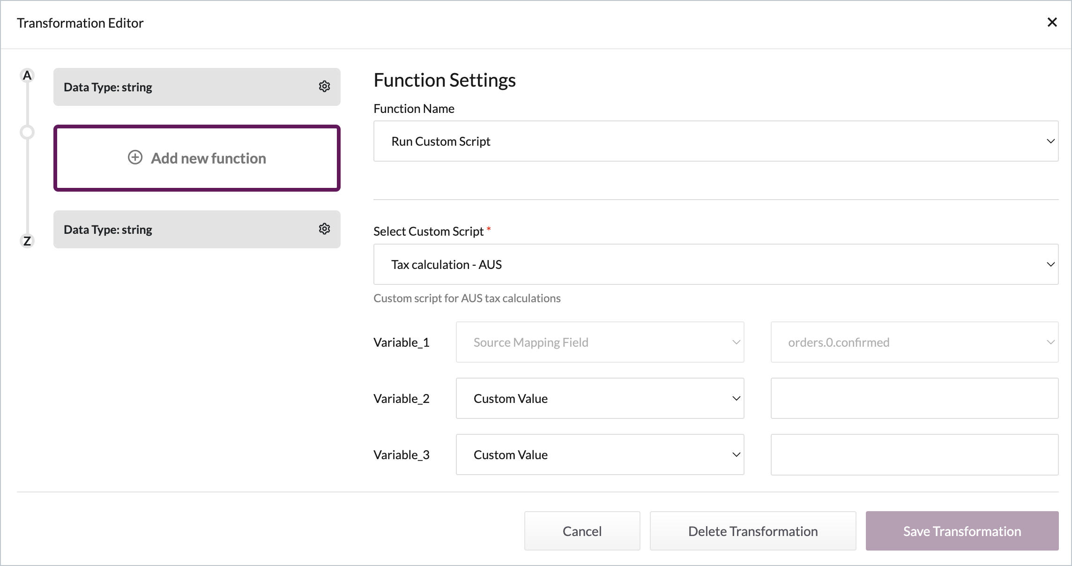Click Delete Transformation button
The height and width of the screenshot is (566, 1072).
(752, 531)
